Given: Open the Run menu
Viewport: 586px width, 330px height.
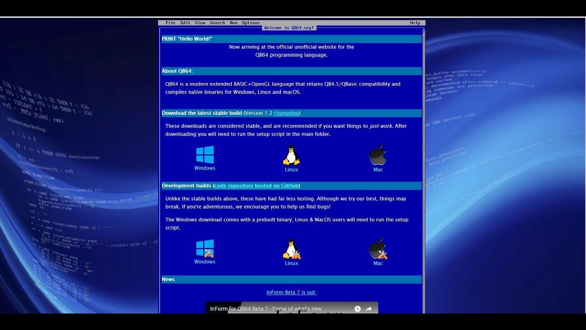Looking at the screenshot, I should coord(233,23).
